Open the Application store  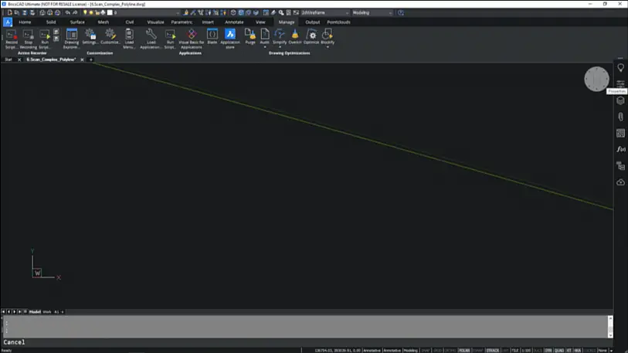click(230, 39)
